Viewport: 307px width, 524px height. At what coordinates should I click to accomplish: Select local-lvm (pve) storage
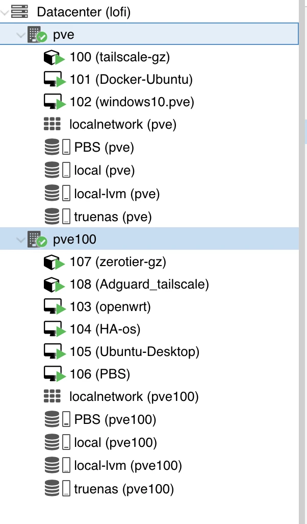pos(117,194)
